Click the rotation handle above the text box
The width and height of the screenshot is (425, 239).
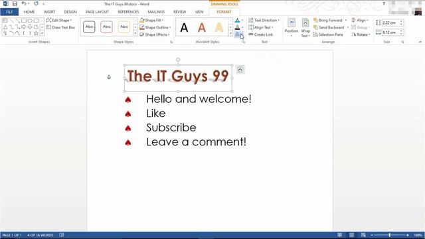[178, 60]
